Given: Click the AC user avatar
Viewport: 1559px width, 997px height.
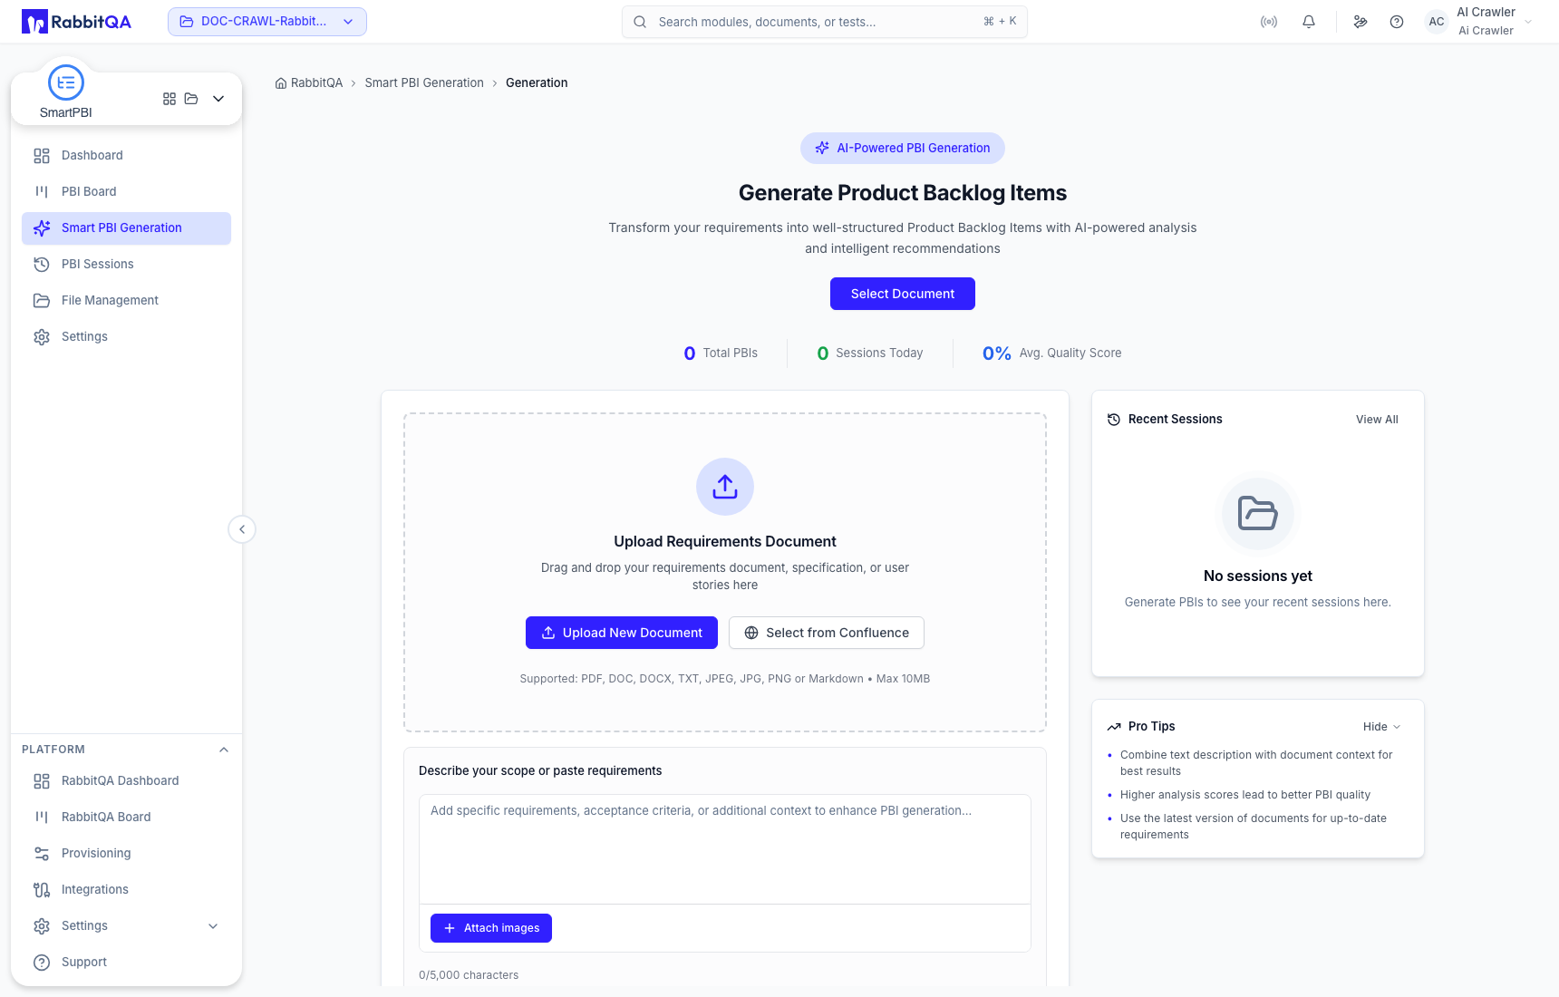Looking at the screenshot, I should [1437, 22].
